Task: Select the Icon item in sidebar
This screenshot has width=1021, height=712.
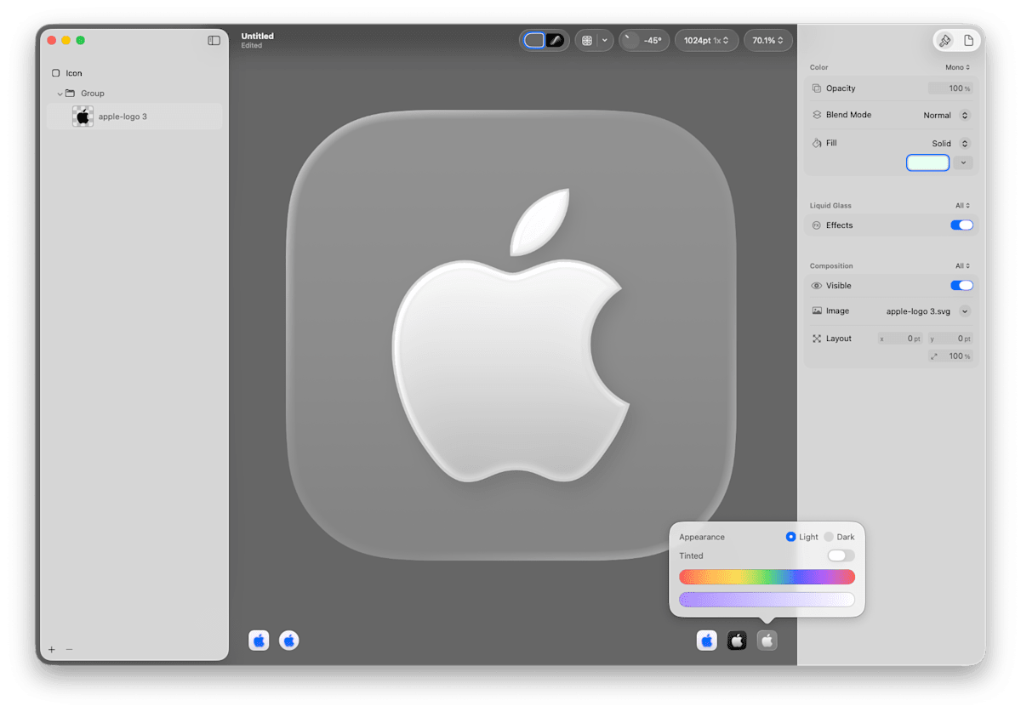Action: [74, 73]
